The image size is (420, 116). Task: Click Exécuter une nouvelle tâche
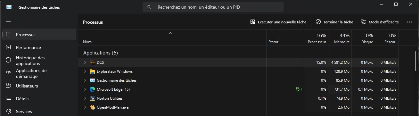pyautogui.click(x=278, y=22)
